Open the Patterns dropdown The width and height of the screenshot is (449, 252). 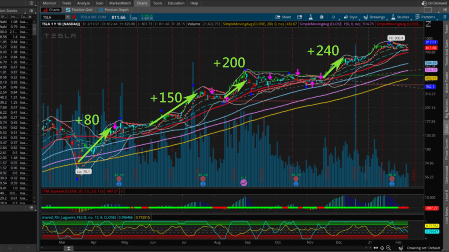425,17
